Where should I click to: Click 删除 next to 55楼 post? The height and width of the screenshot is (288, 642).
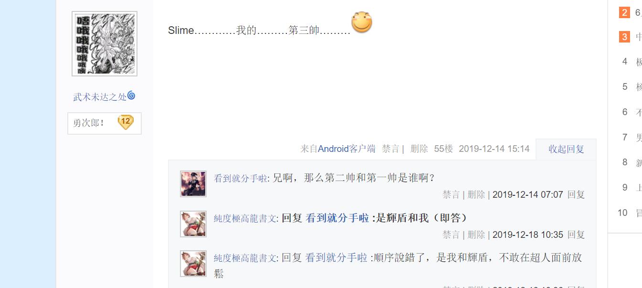419,149
